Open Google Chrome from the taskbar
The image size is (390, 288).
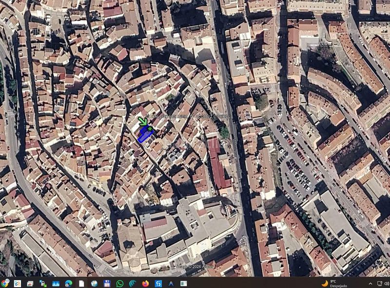[x=5, y=283]
